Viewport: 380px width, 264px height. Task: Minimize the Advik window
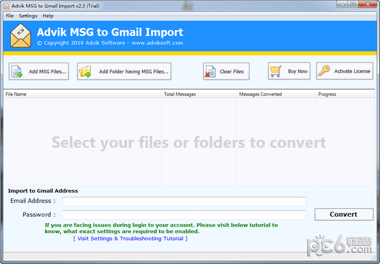pyautogui.click(x=343, y=4)
